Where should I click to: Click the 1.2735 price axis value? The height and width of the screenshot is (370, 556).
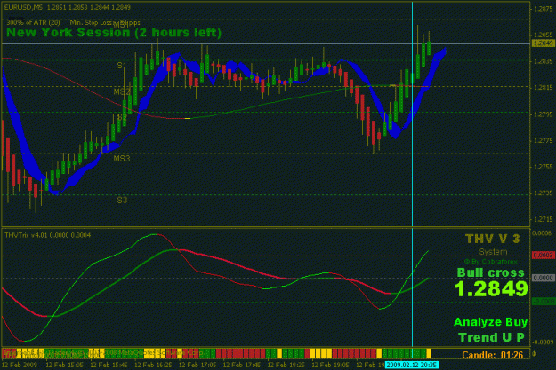(544, 193)
